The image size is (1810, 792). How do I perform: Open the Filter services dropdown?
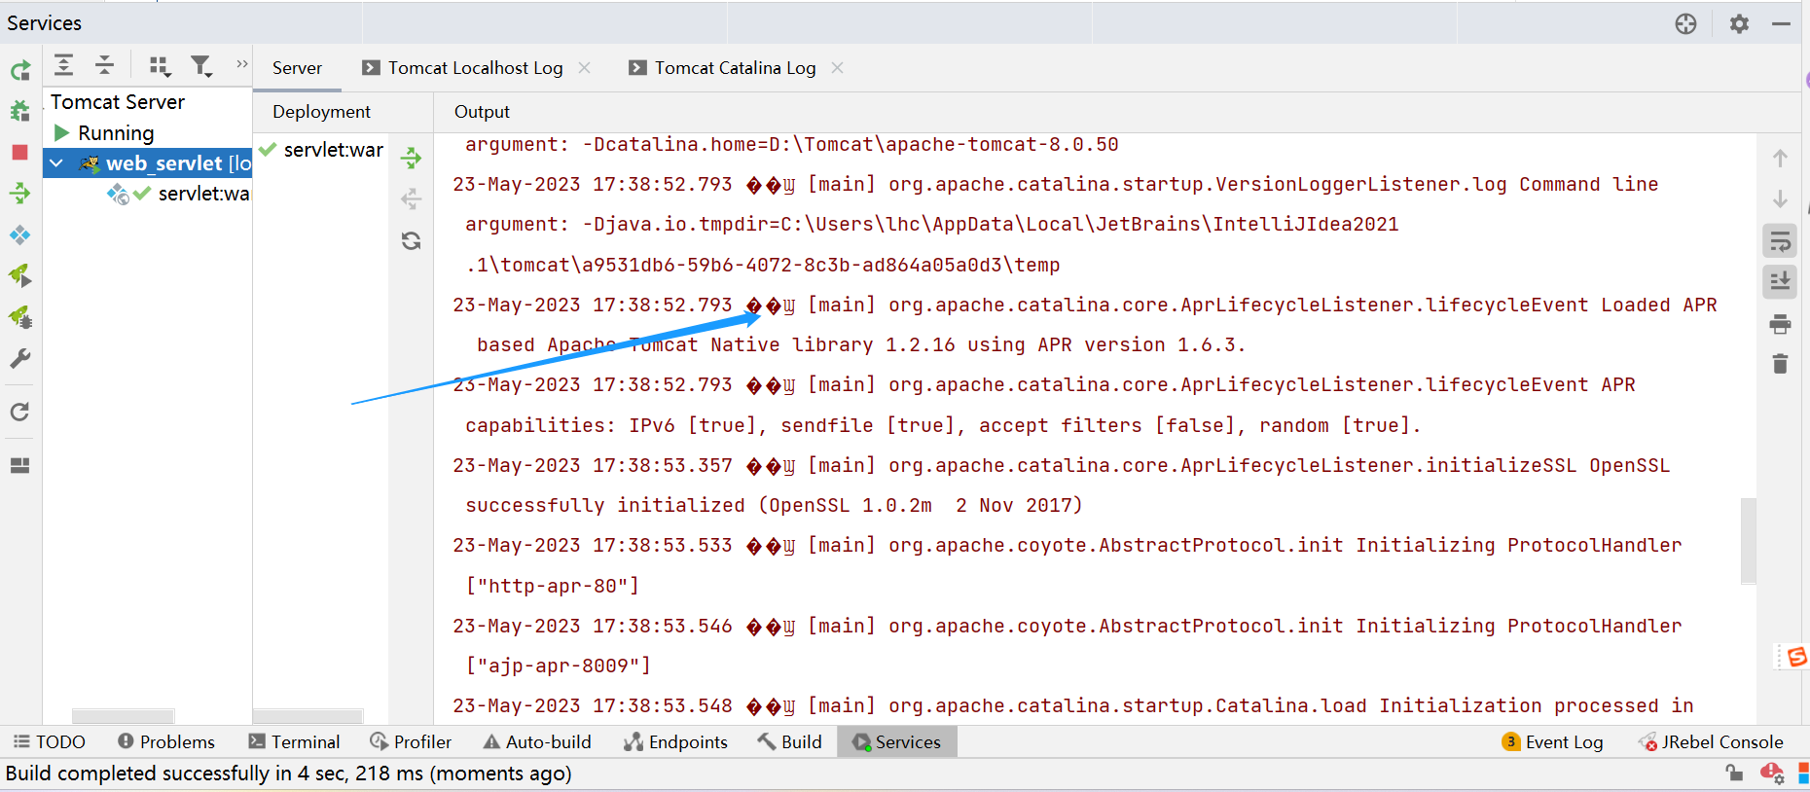(x=201, y=65)
